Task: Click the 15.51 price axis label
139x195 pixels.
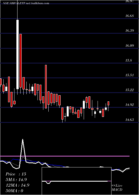Action: (x=130, y=75)
